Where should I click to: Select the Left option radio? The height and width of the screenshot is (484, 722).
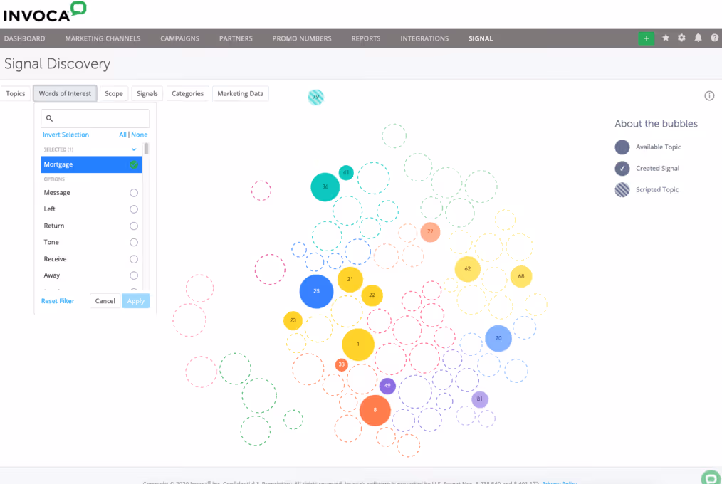(x=134, y=209)
